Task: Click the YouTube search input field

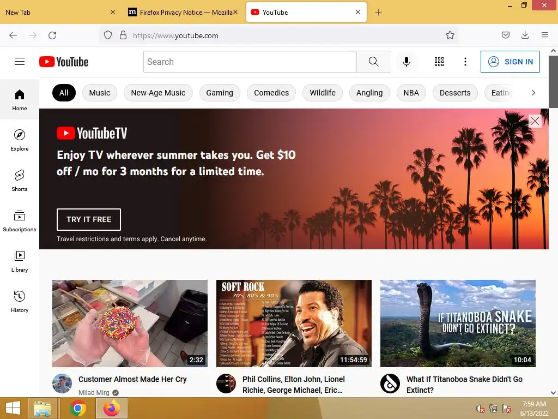Action: (250, 62)
